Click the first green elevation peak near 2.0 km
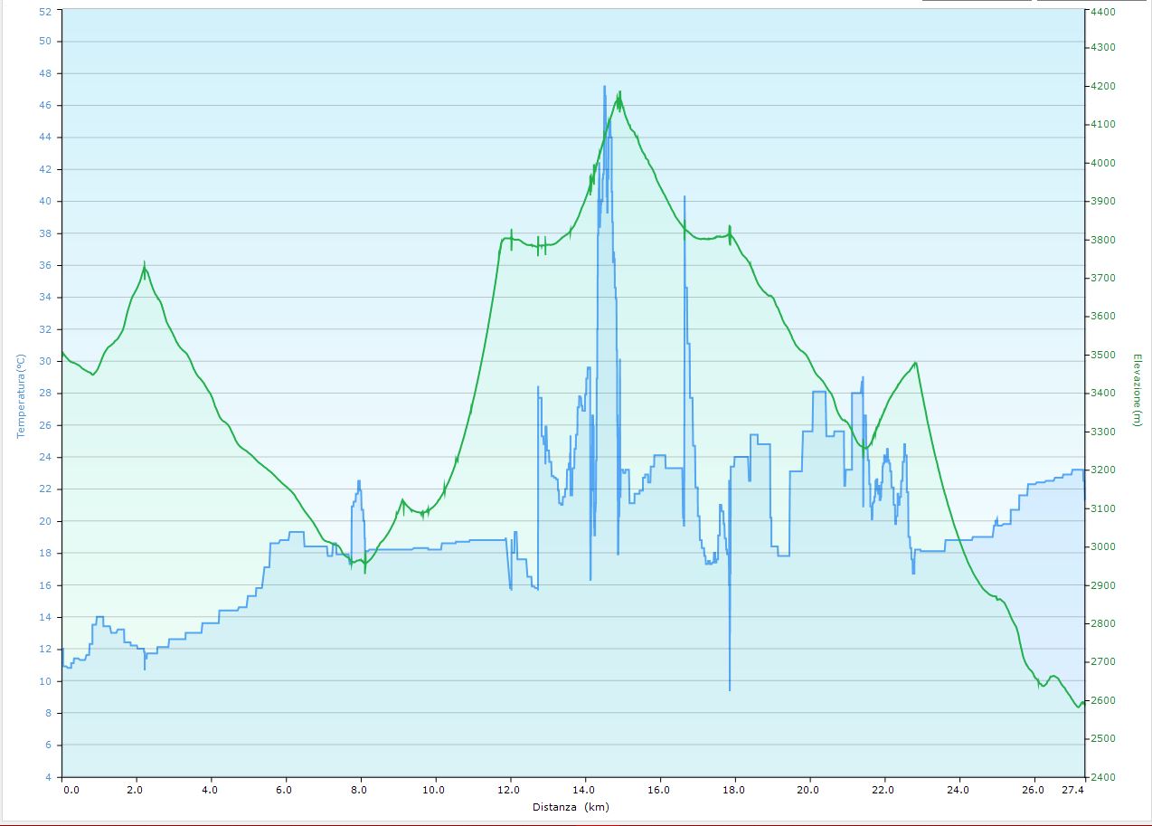Image resolution: width=1152 pixels, height=826 pixels. click(145, 265)
